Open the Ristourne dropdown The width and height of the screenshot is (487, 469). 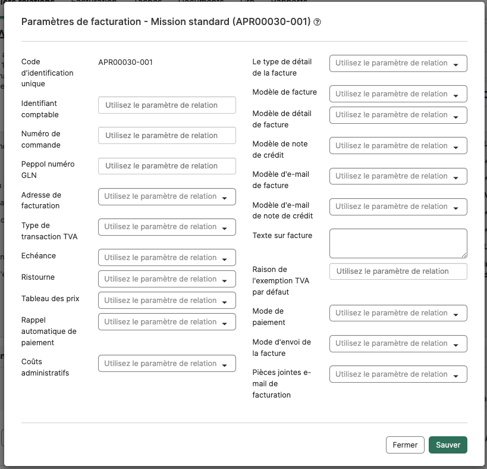tap(166, 279)
